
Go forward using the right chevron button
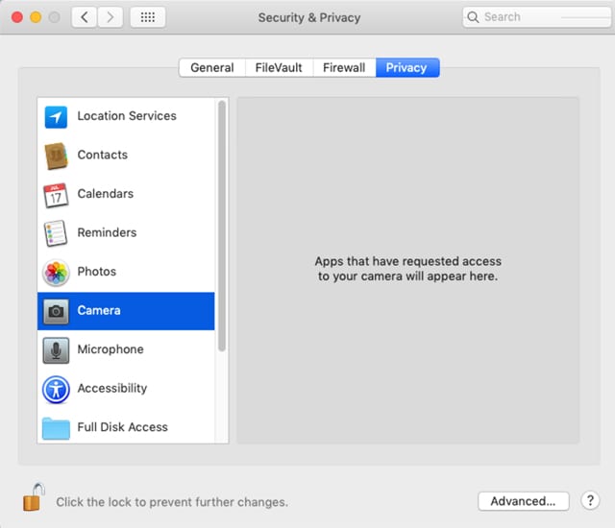pyautogui.click(x=111, y=17)
